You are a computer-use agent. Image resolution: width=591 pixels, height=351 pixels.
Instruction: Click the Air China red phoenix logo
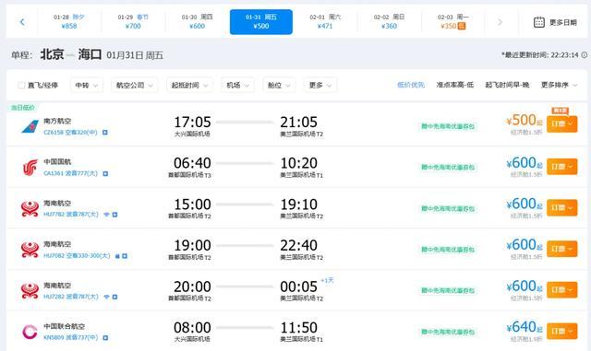[x=30, y=168]
